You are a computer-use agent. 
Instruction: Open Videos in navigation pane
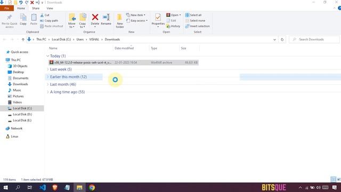pyautogui.click(x=15, y=102)
